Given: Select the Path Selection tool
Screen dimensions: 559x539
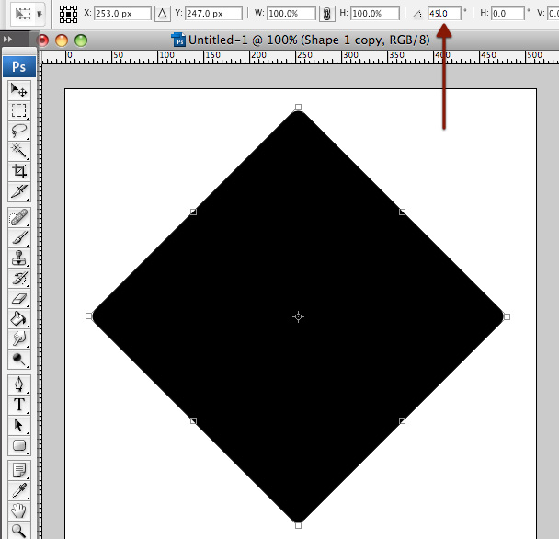Looking at the screenshot, I should pos(19,425).
